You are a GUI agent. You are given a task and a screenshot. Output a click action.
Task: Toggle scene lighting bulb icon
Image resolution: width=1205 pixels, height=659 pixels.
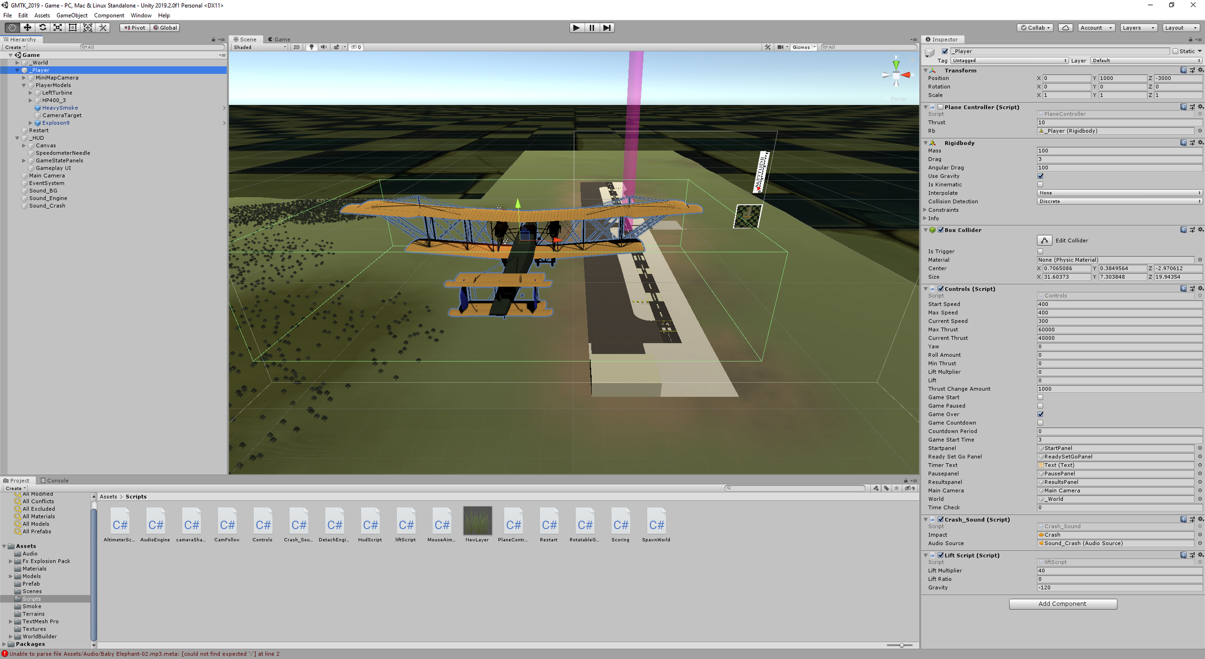(x=311, y=47)
